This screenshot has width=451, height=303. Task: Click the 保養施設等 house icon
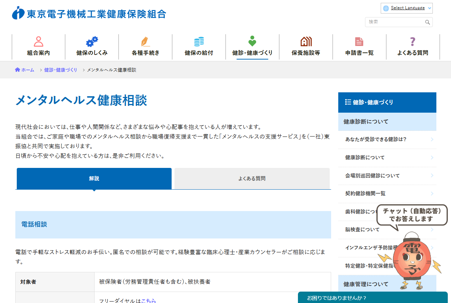[x=306, y=41]
